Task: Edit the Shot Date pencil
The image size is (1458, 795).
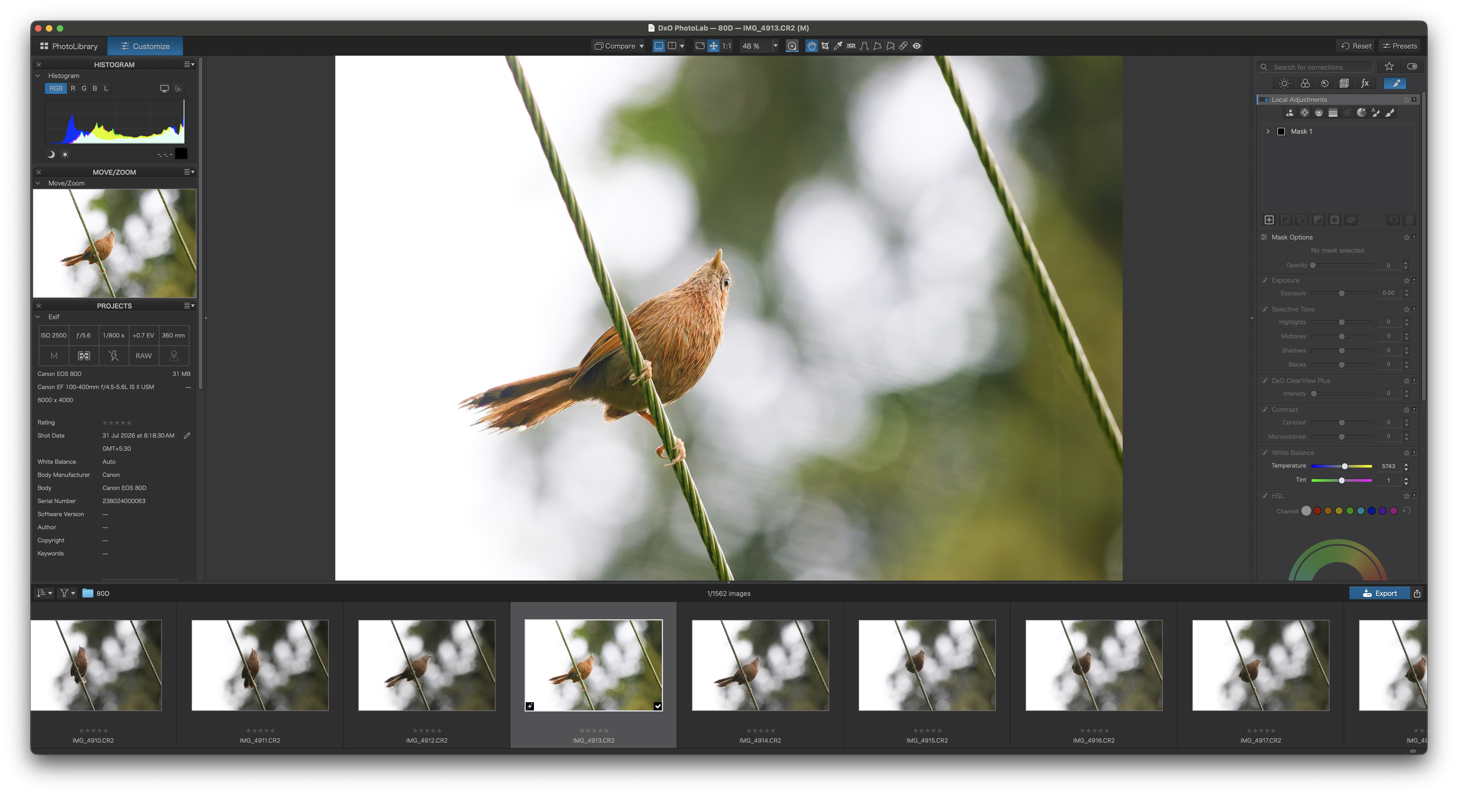Action: (187, 435)
